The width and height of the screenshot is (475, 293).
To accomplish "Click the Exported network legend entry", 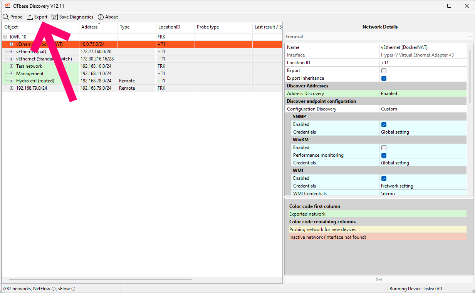I will (x=378, y=214).
